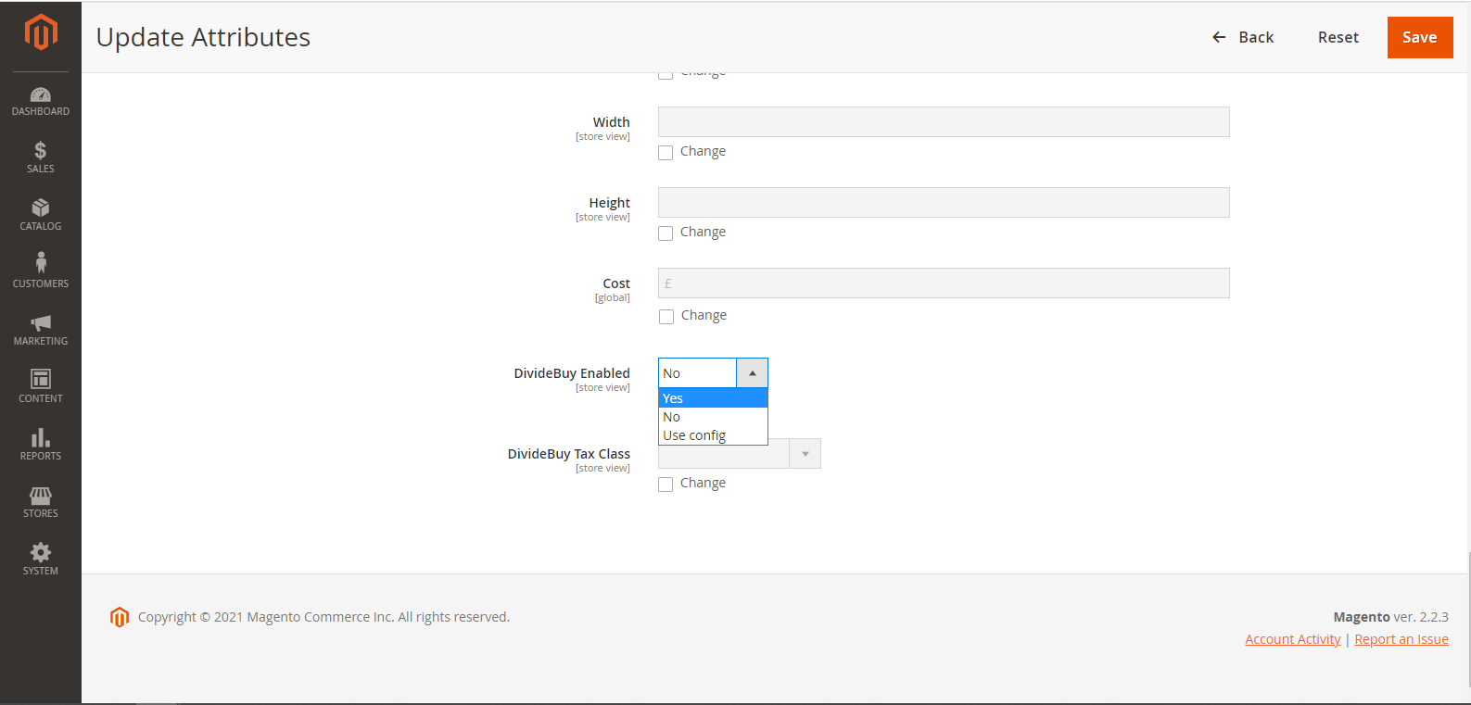This screenshot has height=705, width=1471.
Task: Check the Change box under Cost
Action: (666, 317)
